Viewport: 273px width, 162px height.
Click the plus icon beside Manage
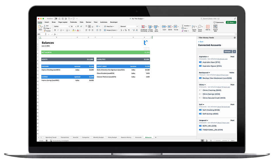(x=234, y=51)
